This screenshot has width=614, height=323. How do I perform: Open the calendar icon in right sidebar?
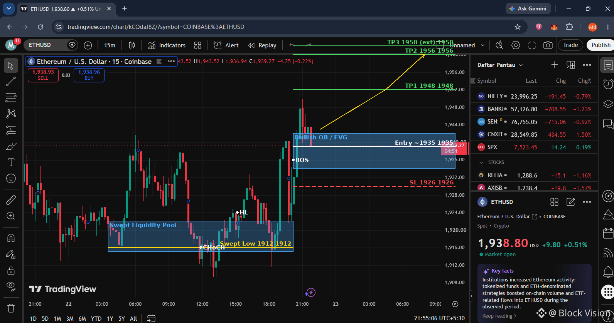click(608, 233)
